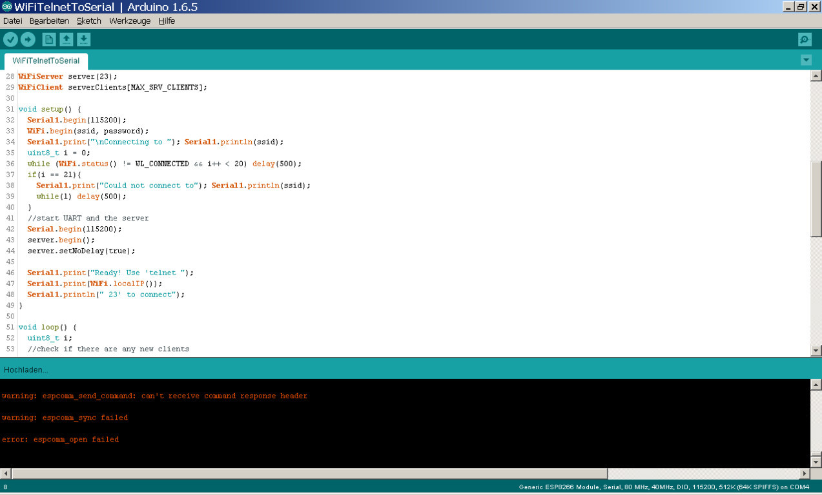Click the 'warning: espcomm_sync failed' message
822x495 pixels.
click(x=65, y=418)
